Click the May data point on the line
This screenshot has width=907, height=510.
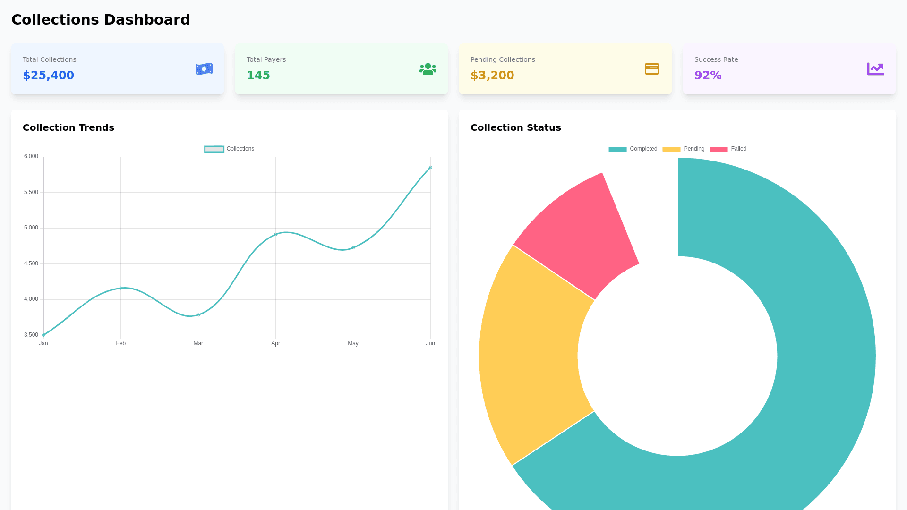coord(353,248)
